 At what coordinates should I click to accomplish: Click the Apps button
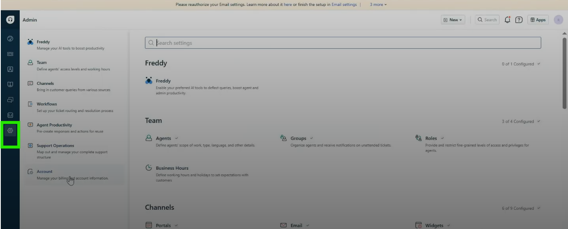click(538, 20)
